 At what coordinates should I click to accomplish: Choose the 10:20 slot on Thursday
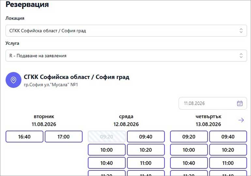tap(228, 150)
